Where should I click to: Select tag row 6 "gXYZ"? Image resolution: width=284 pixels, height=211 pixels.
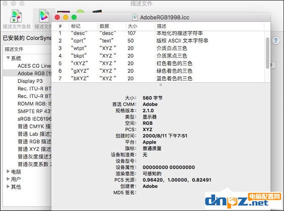point(158,71)
